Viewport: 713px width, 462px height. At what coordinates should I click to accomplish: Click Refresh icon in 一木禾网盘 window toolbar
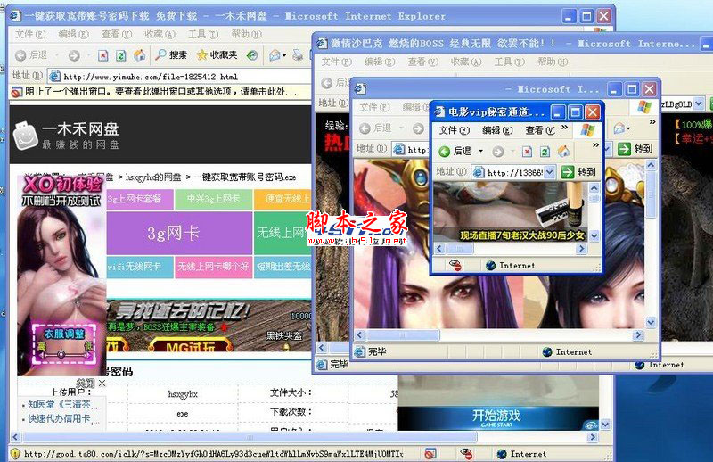(120, 55)
